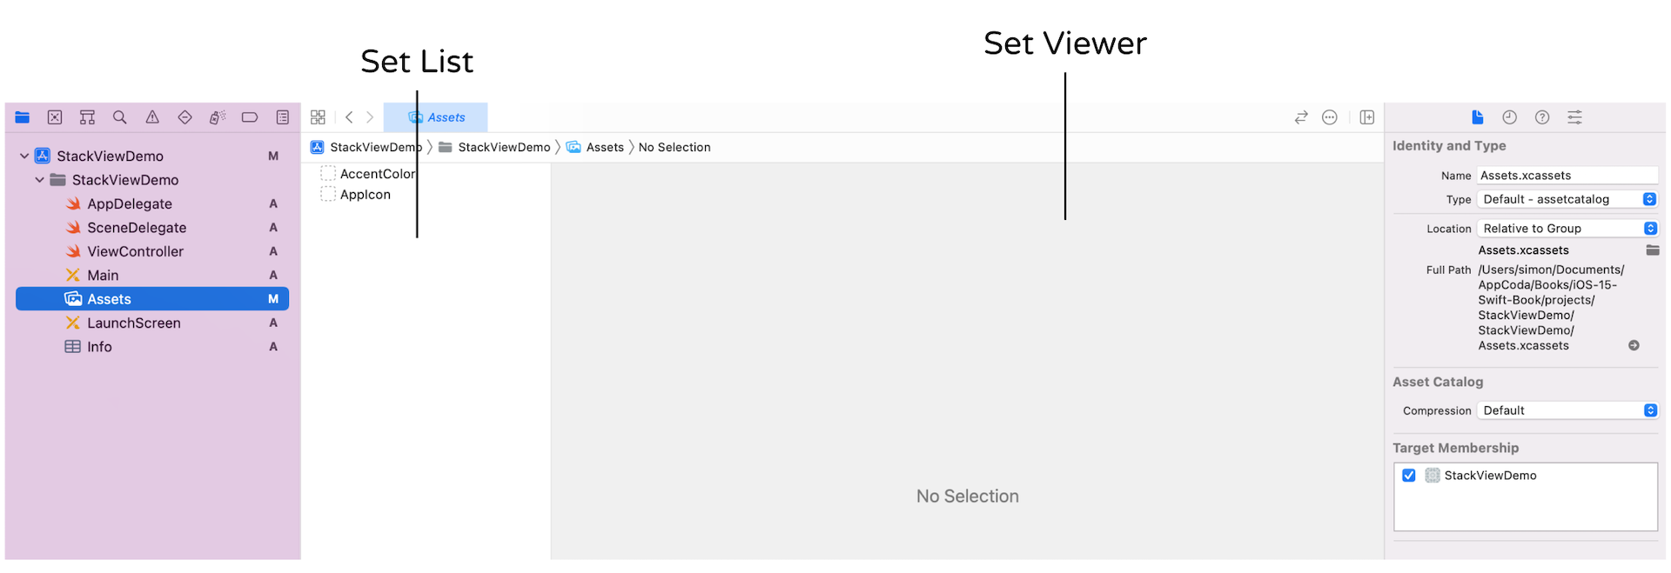Collapse the StackViewDemo project root
The height and width of the screenshot is (573, 1671).
[x=24, y=157]
